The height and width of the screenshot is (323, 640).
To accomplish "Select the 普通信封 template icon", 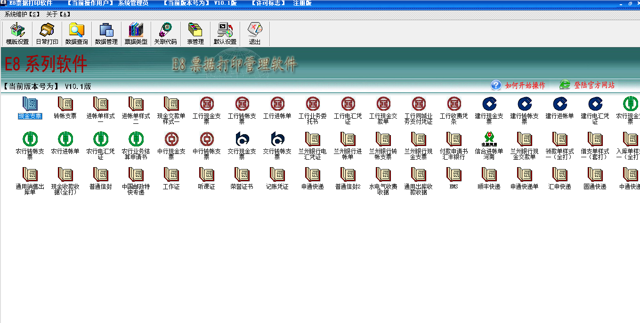I will [100, 179].
